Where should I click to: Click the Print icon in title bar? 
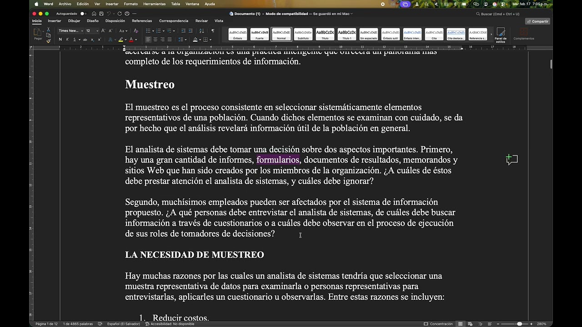click(x=127, y=14)
